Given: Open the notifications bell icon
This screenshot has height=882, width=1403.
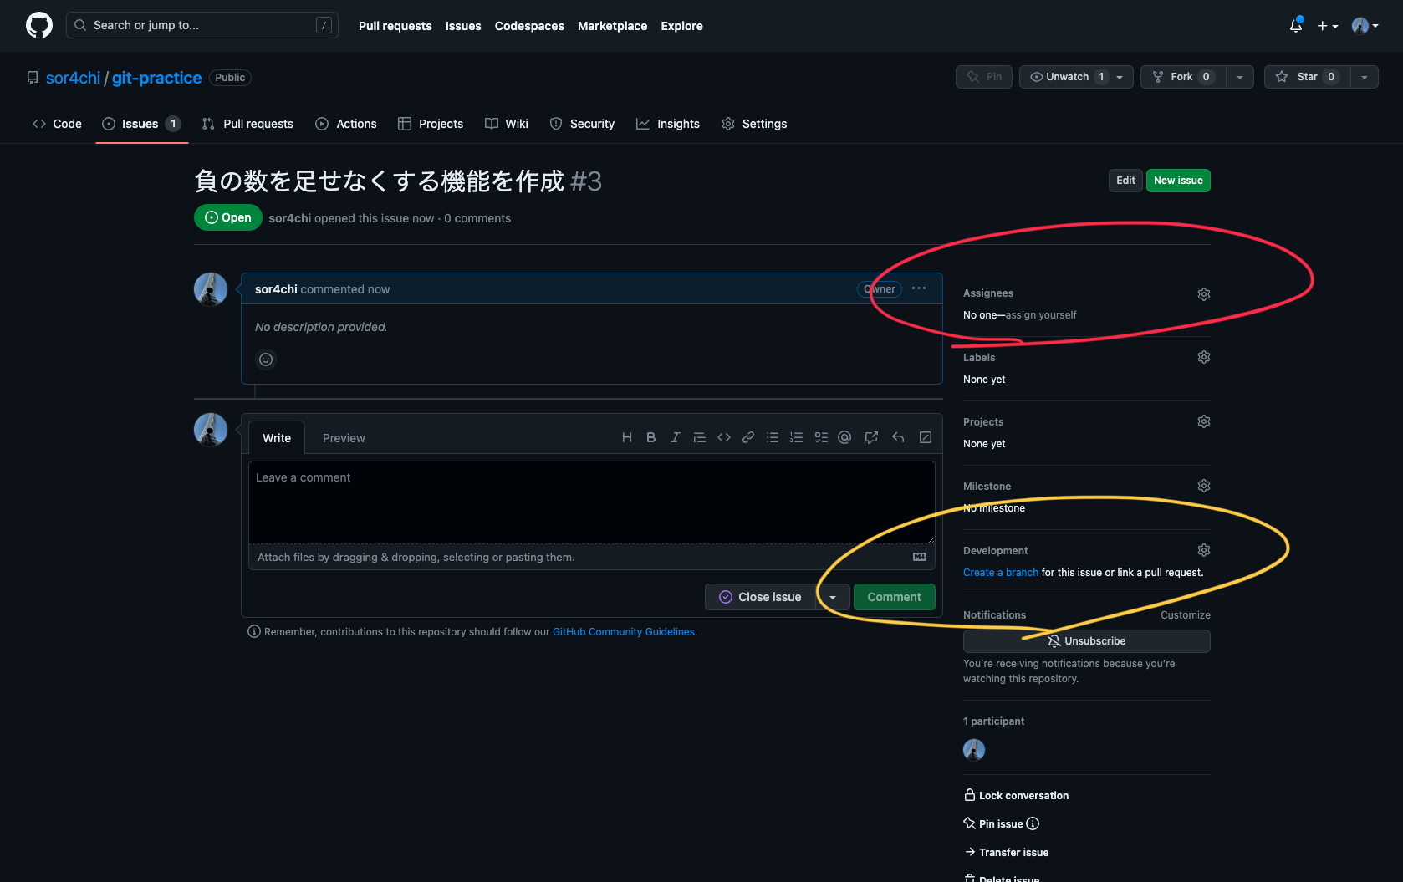Looking at the screenshot, I should (1295, 26).
